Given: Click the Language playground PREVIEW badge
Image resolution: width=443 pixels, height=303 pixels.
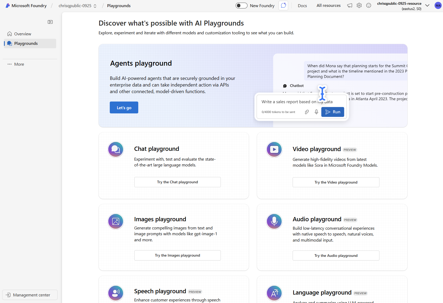Looking at the screenshot, I should tap(360, 293).
